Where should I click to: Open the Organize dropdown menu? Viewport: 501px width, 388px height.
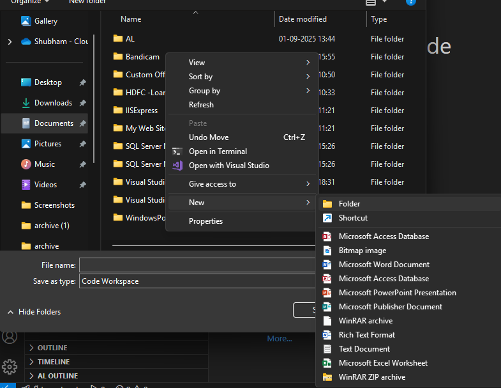coord(30,2)
